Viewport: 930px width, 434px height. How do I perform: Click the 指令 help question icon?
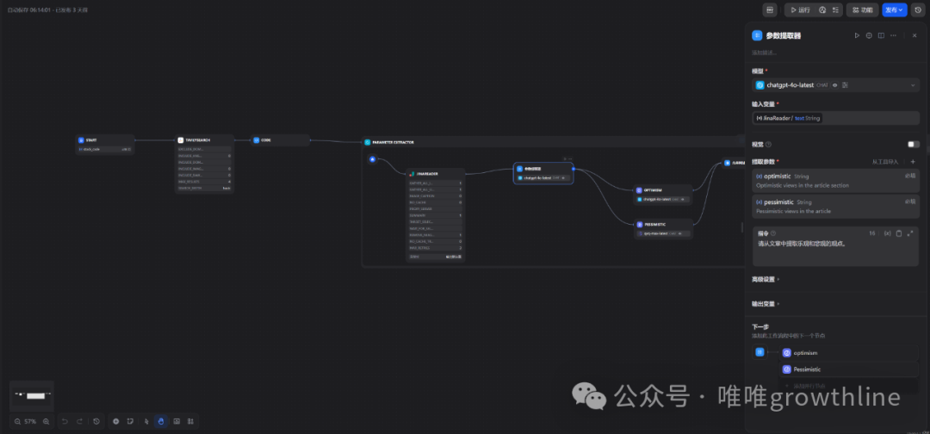pos(772,233)
